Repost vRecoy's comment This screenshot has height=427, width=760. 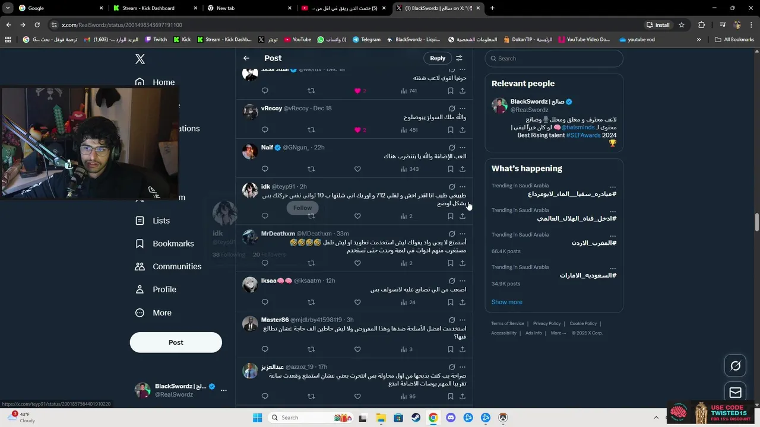pos(311,130)
